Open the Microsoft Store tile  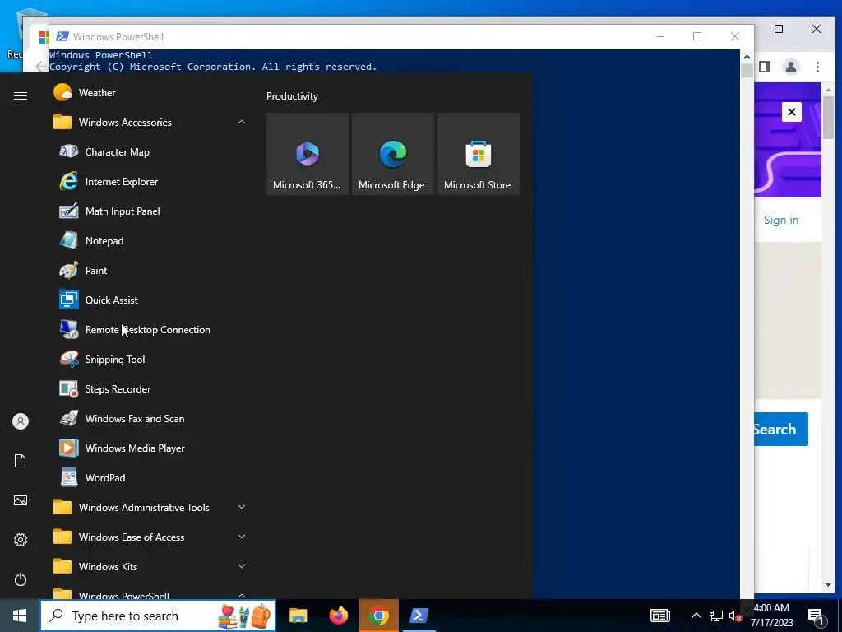[479, 154]
